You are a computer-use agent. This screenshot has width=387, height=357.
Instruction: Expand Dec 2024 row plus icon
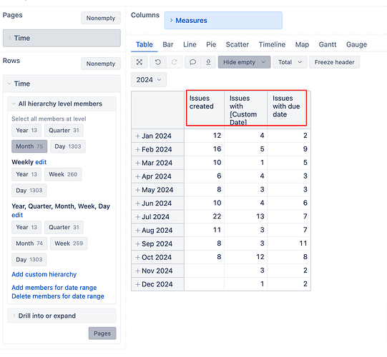point(138,284)
